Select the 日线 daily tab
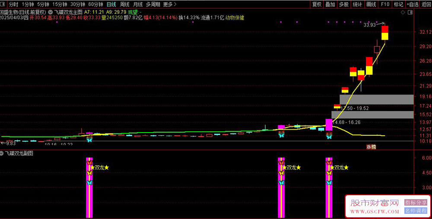 pyautogui.click(x=111, y=4)
